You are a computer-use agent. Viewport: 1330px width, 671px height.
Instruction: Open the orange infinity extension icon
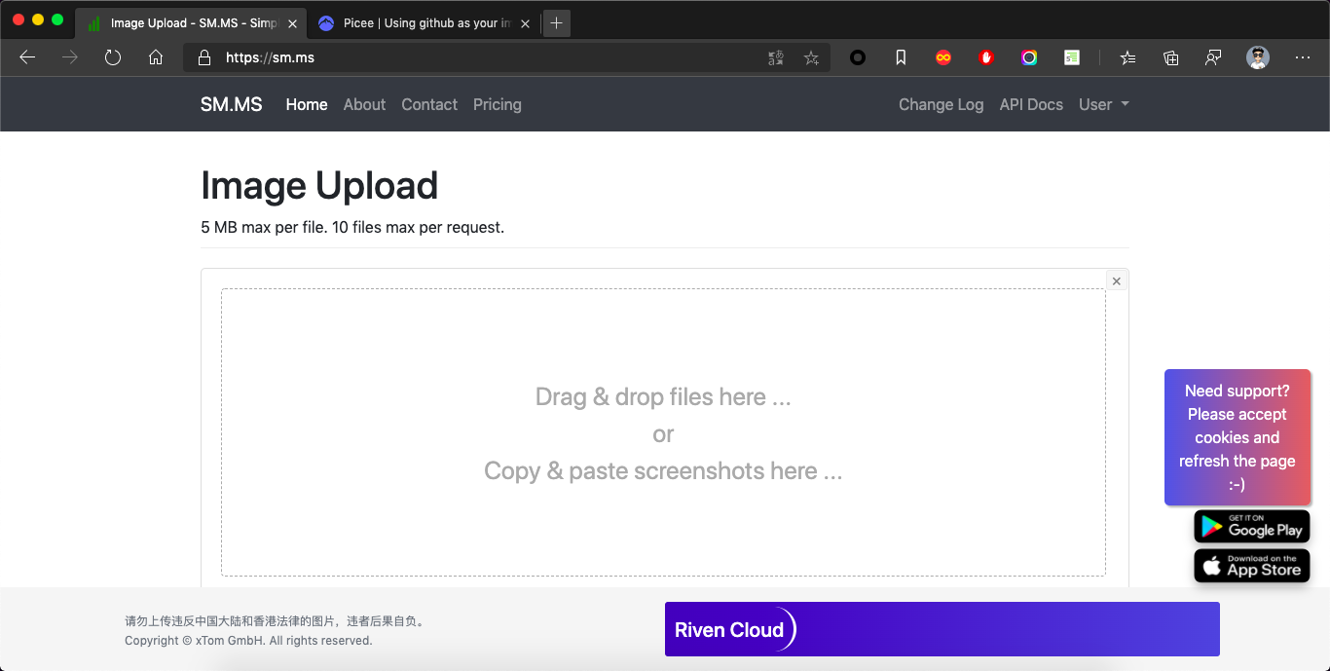pos(943,57)
